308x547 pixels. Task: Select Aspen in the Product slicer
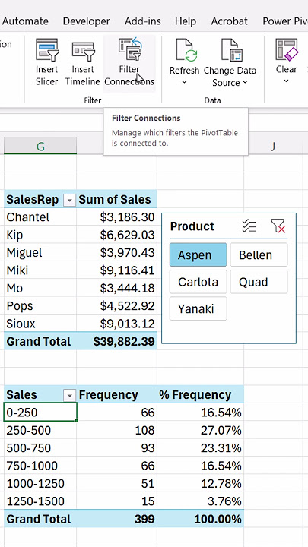[x=198, y=255]
